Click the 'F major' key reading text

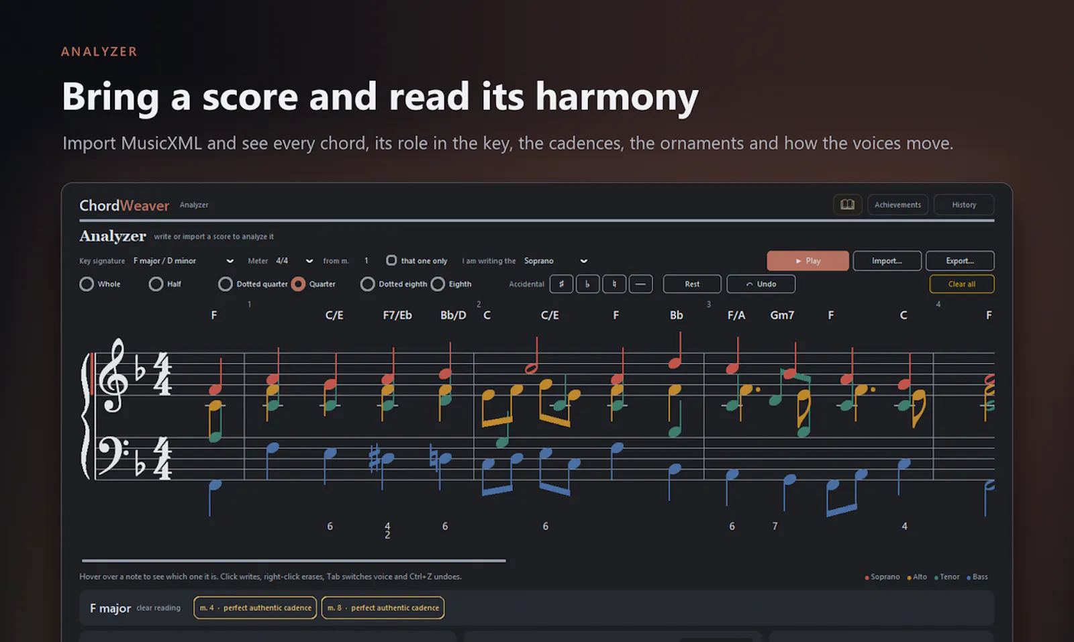pos(111,608)
